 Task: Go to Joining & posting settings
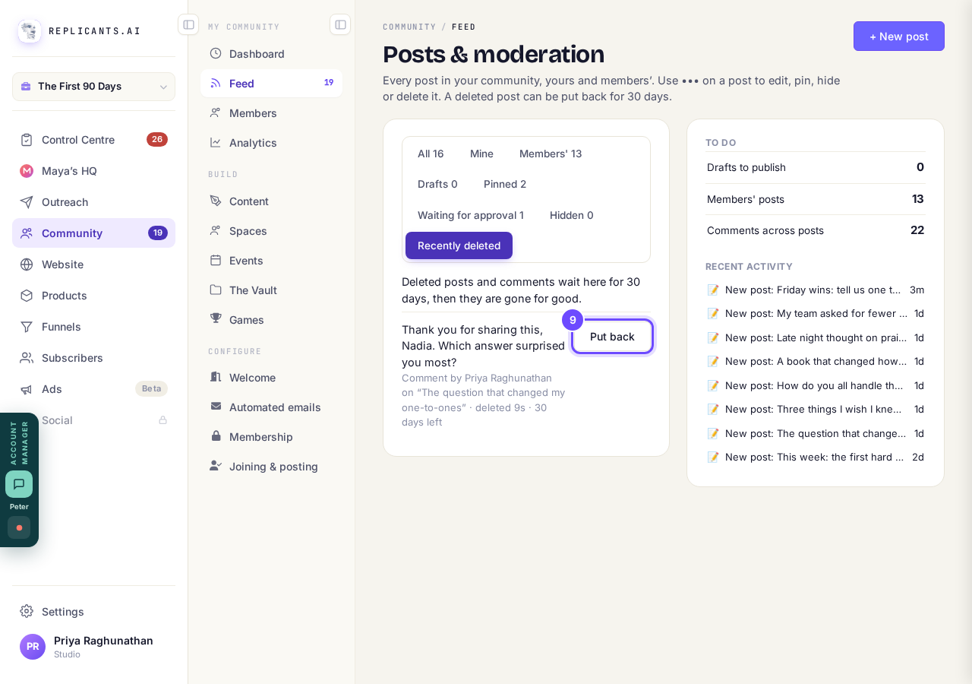[x=271, y=466]
